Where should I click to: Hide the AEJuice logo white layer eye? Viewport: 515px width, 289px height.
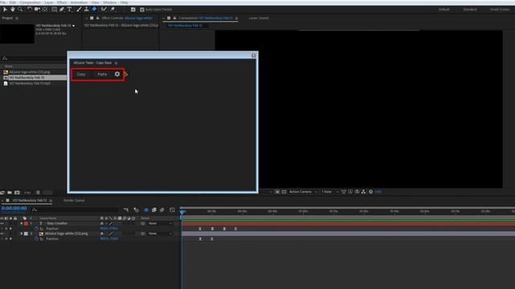(x=2, y=234)
